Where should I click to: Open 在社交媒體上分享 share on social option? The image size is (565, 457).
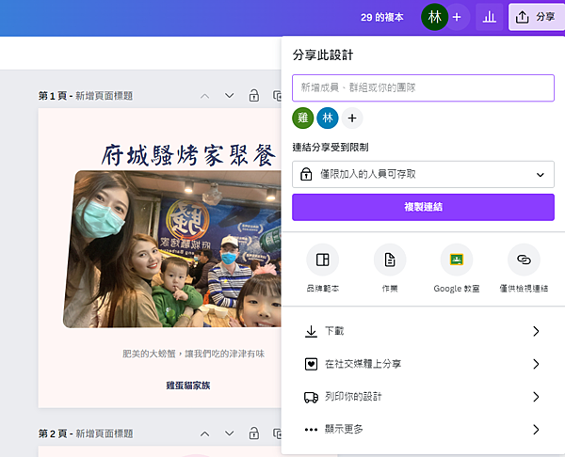(x=423, y=364)
